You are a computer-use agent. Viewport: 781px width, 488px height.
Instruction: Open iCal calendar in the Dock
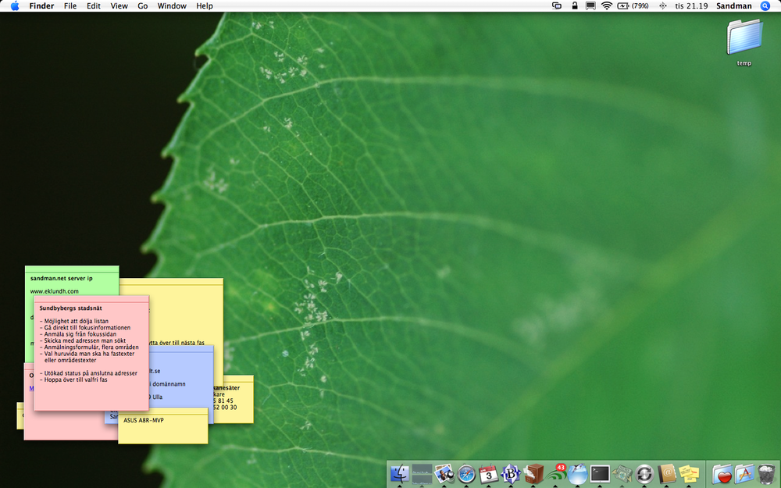click(x=489, y=473)
